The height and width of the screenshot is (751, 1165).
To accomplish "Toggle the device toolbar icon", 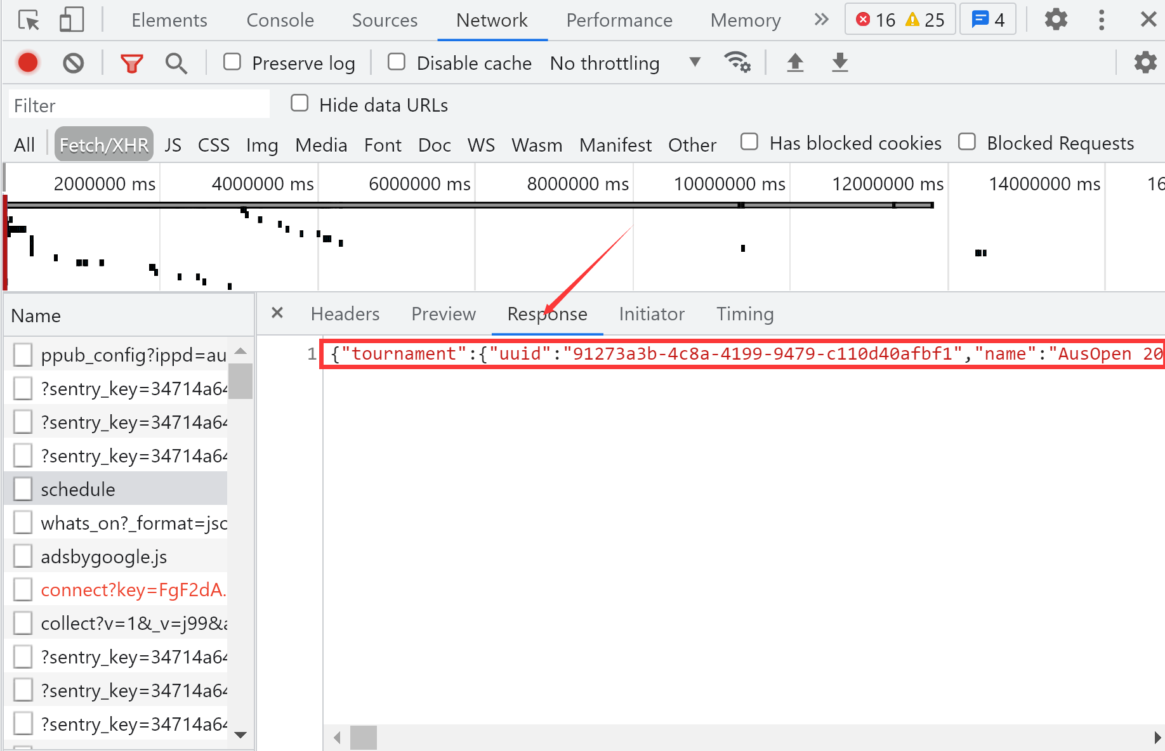I will pos(72,20).
